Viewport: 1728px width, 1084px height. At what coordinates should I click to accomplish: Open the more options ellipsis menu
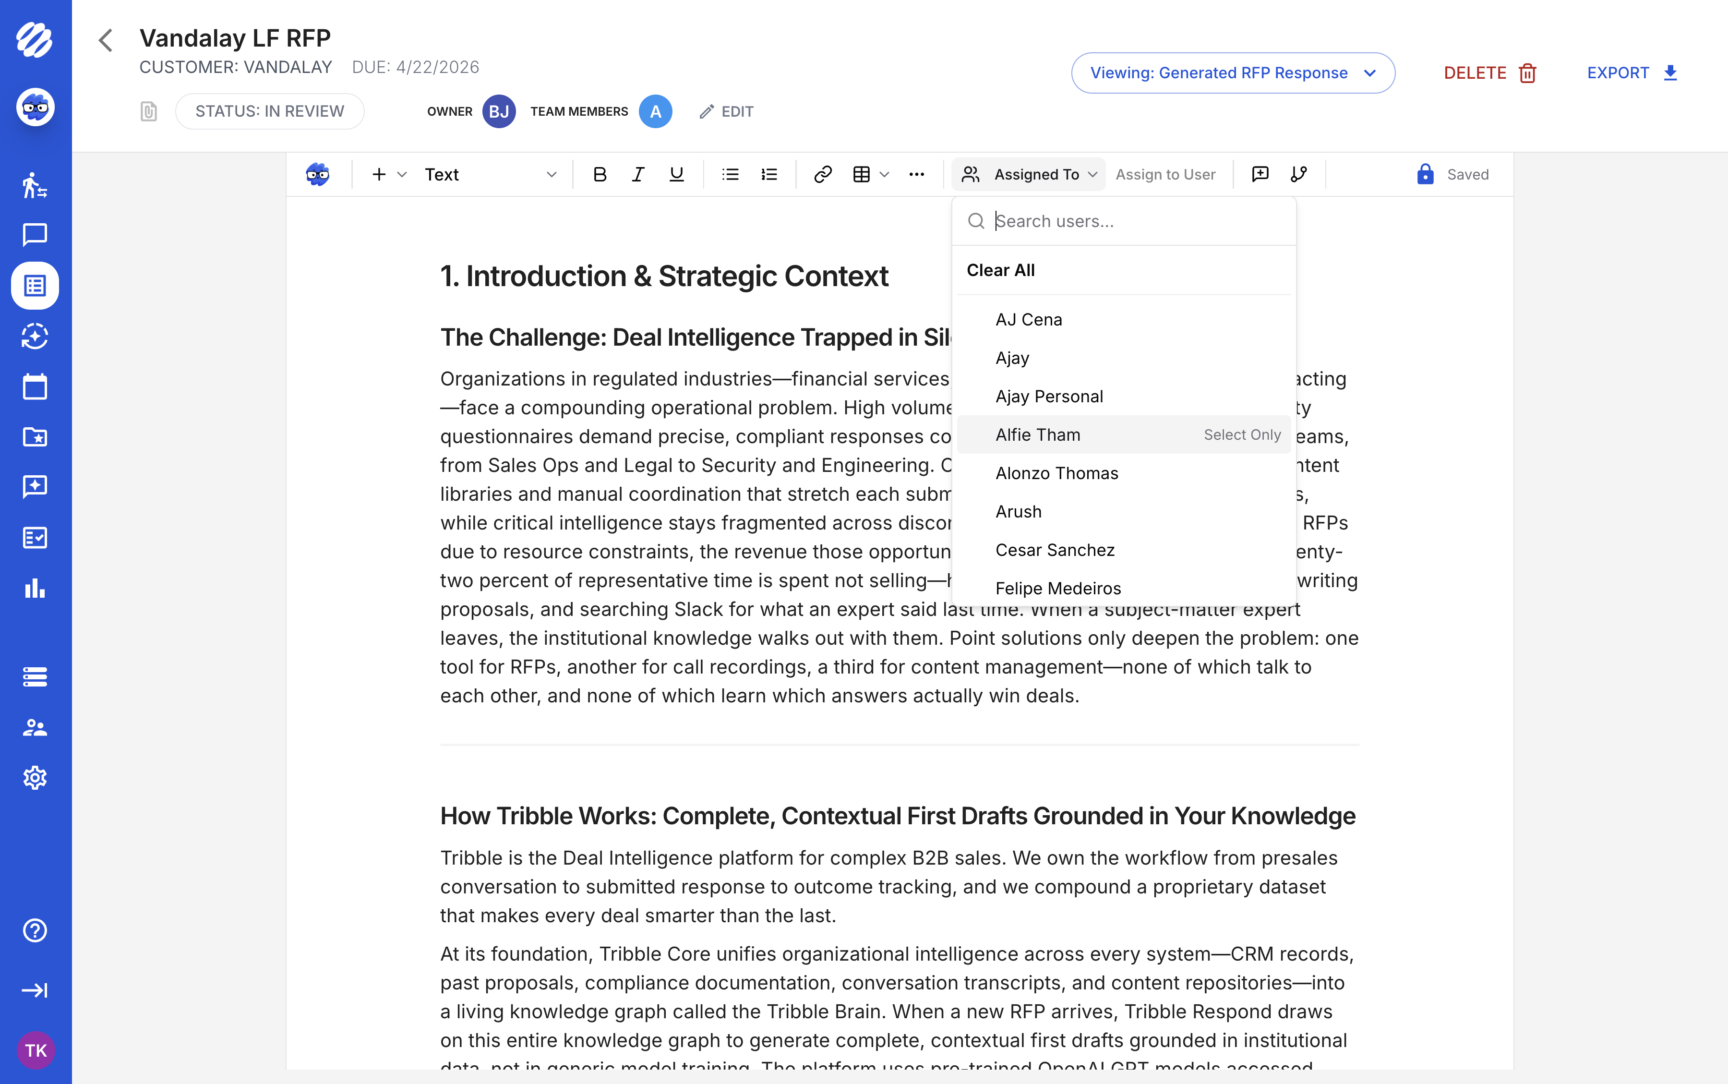[917, 174]
